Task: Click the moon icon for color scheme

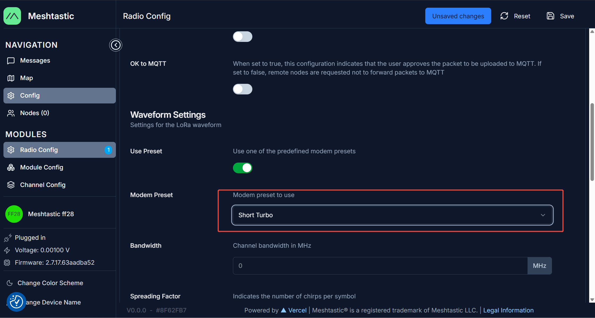Action: [x=10, y=283]
